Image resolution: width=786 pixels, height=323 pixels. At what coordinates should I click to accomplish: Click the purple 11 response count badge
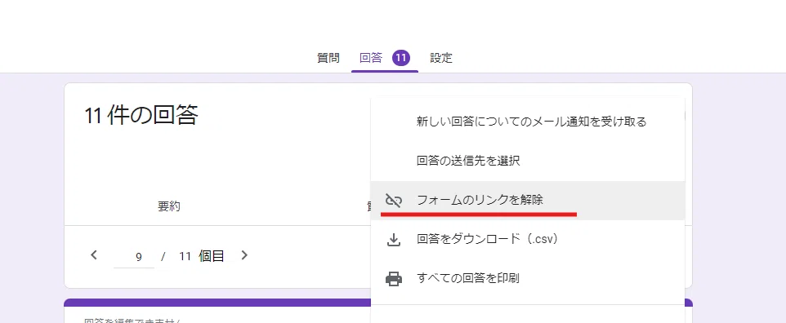pos(401,58)
